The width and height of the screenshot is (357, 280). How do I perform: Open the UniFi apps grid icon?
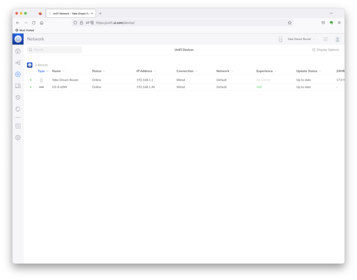[x=326, y=39]
